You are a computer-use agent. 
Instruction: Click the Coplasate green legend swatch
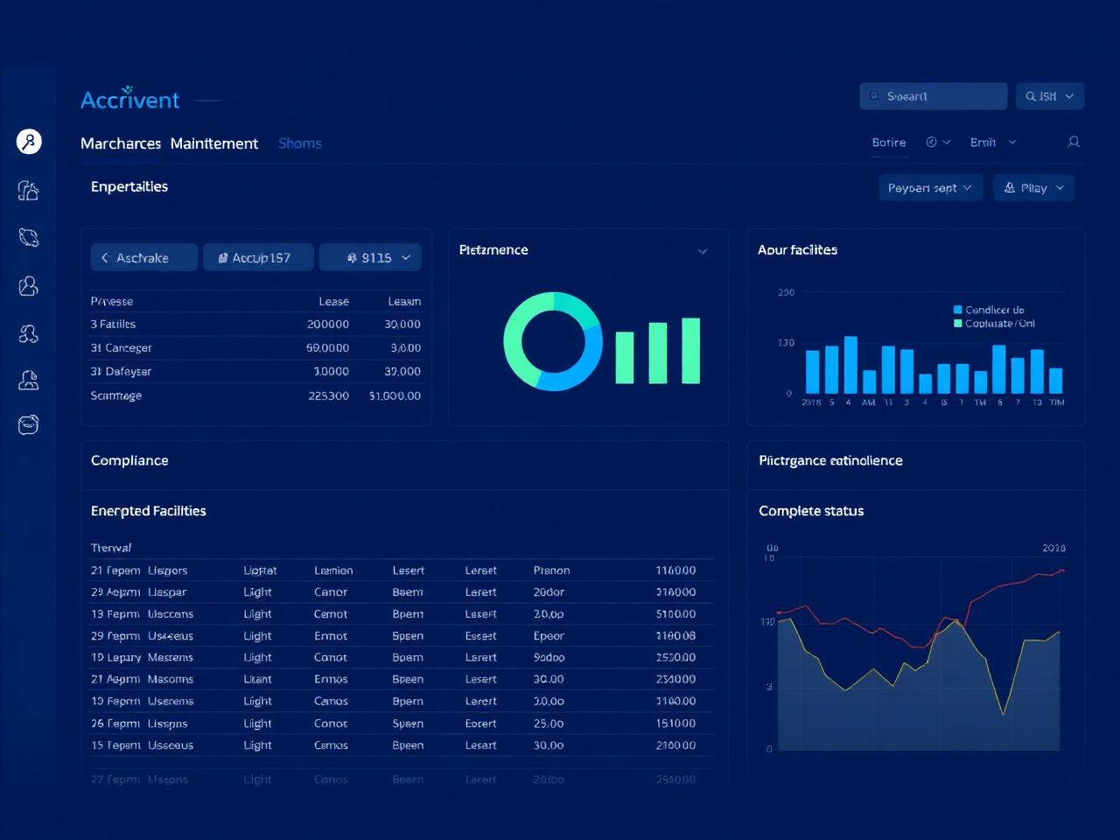coord(958,323)
